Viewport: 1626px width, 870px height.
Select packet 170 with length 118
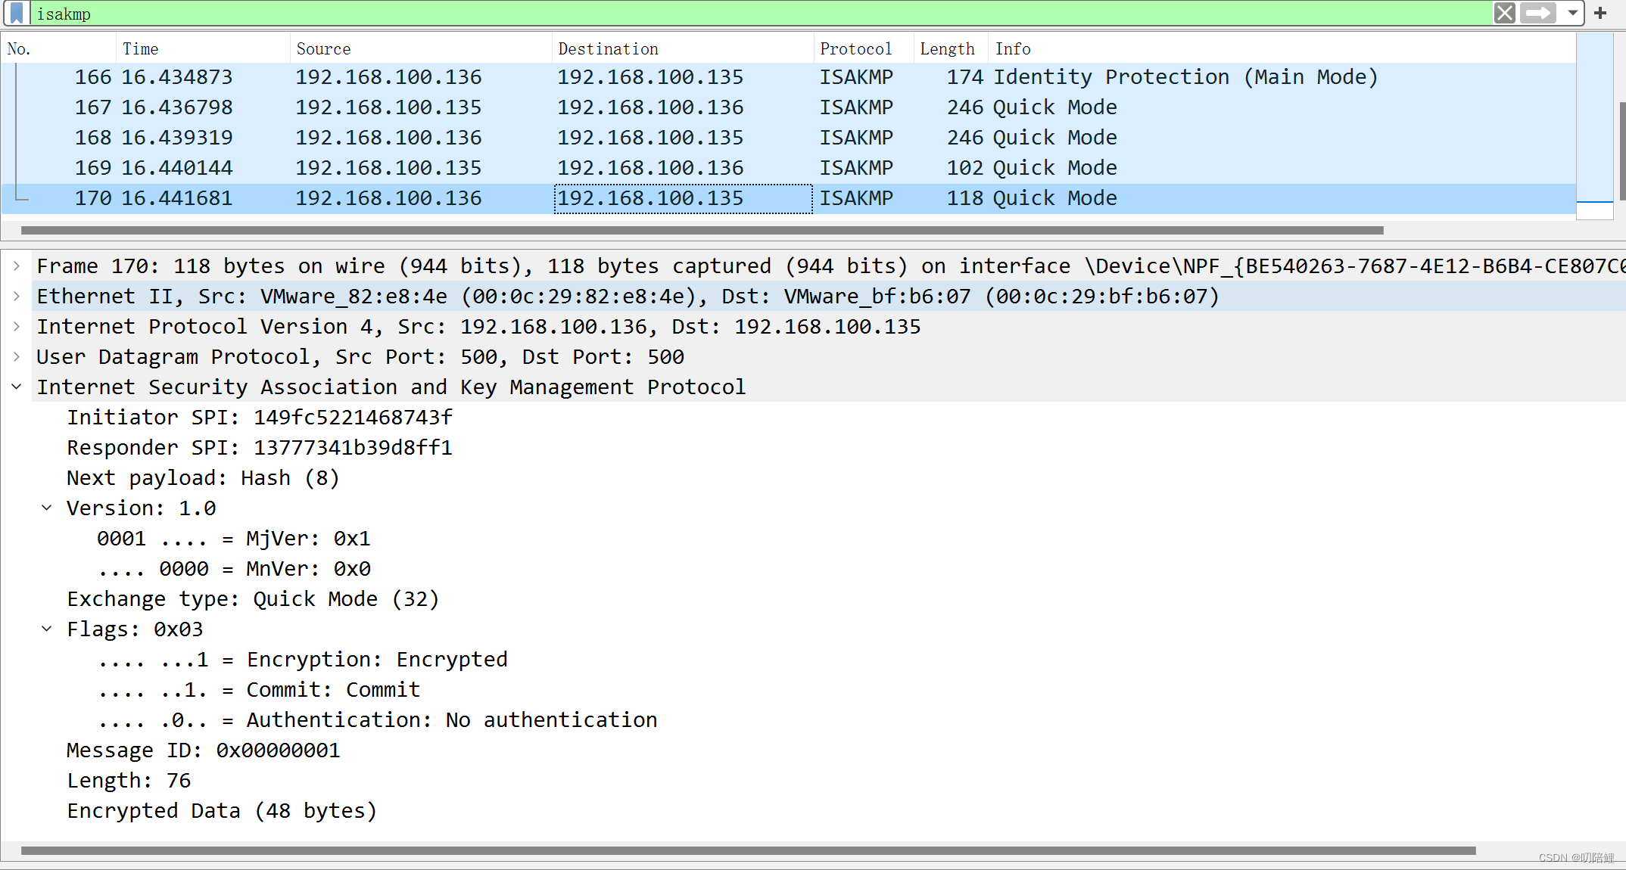[x=789, y=198]
